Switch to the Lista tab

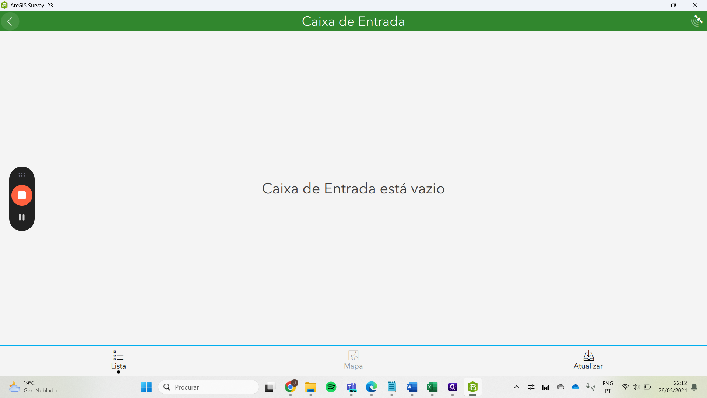pos(118,360)
